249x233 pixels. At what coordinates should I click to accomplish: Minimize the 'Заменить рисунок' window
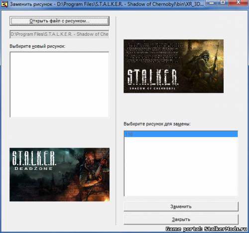212,3
